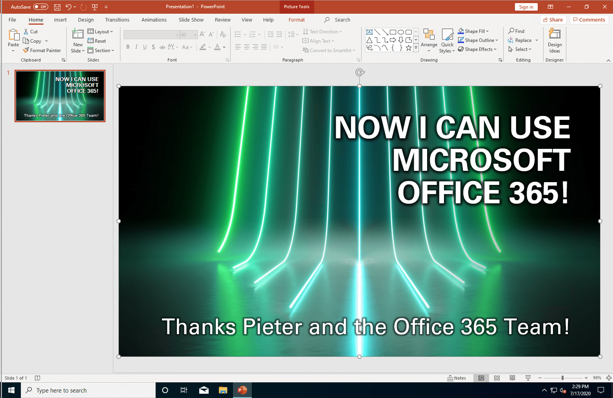Click Decrease Font Size icon

(x=211, y=35)
